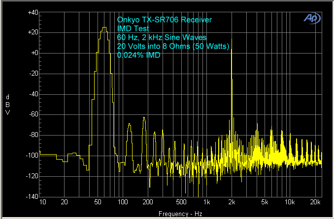Select the 'Onkyo TX-SR706 Receiver' title text
334x219 pixels.
point(165,20)
